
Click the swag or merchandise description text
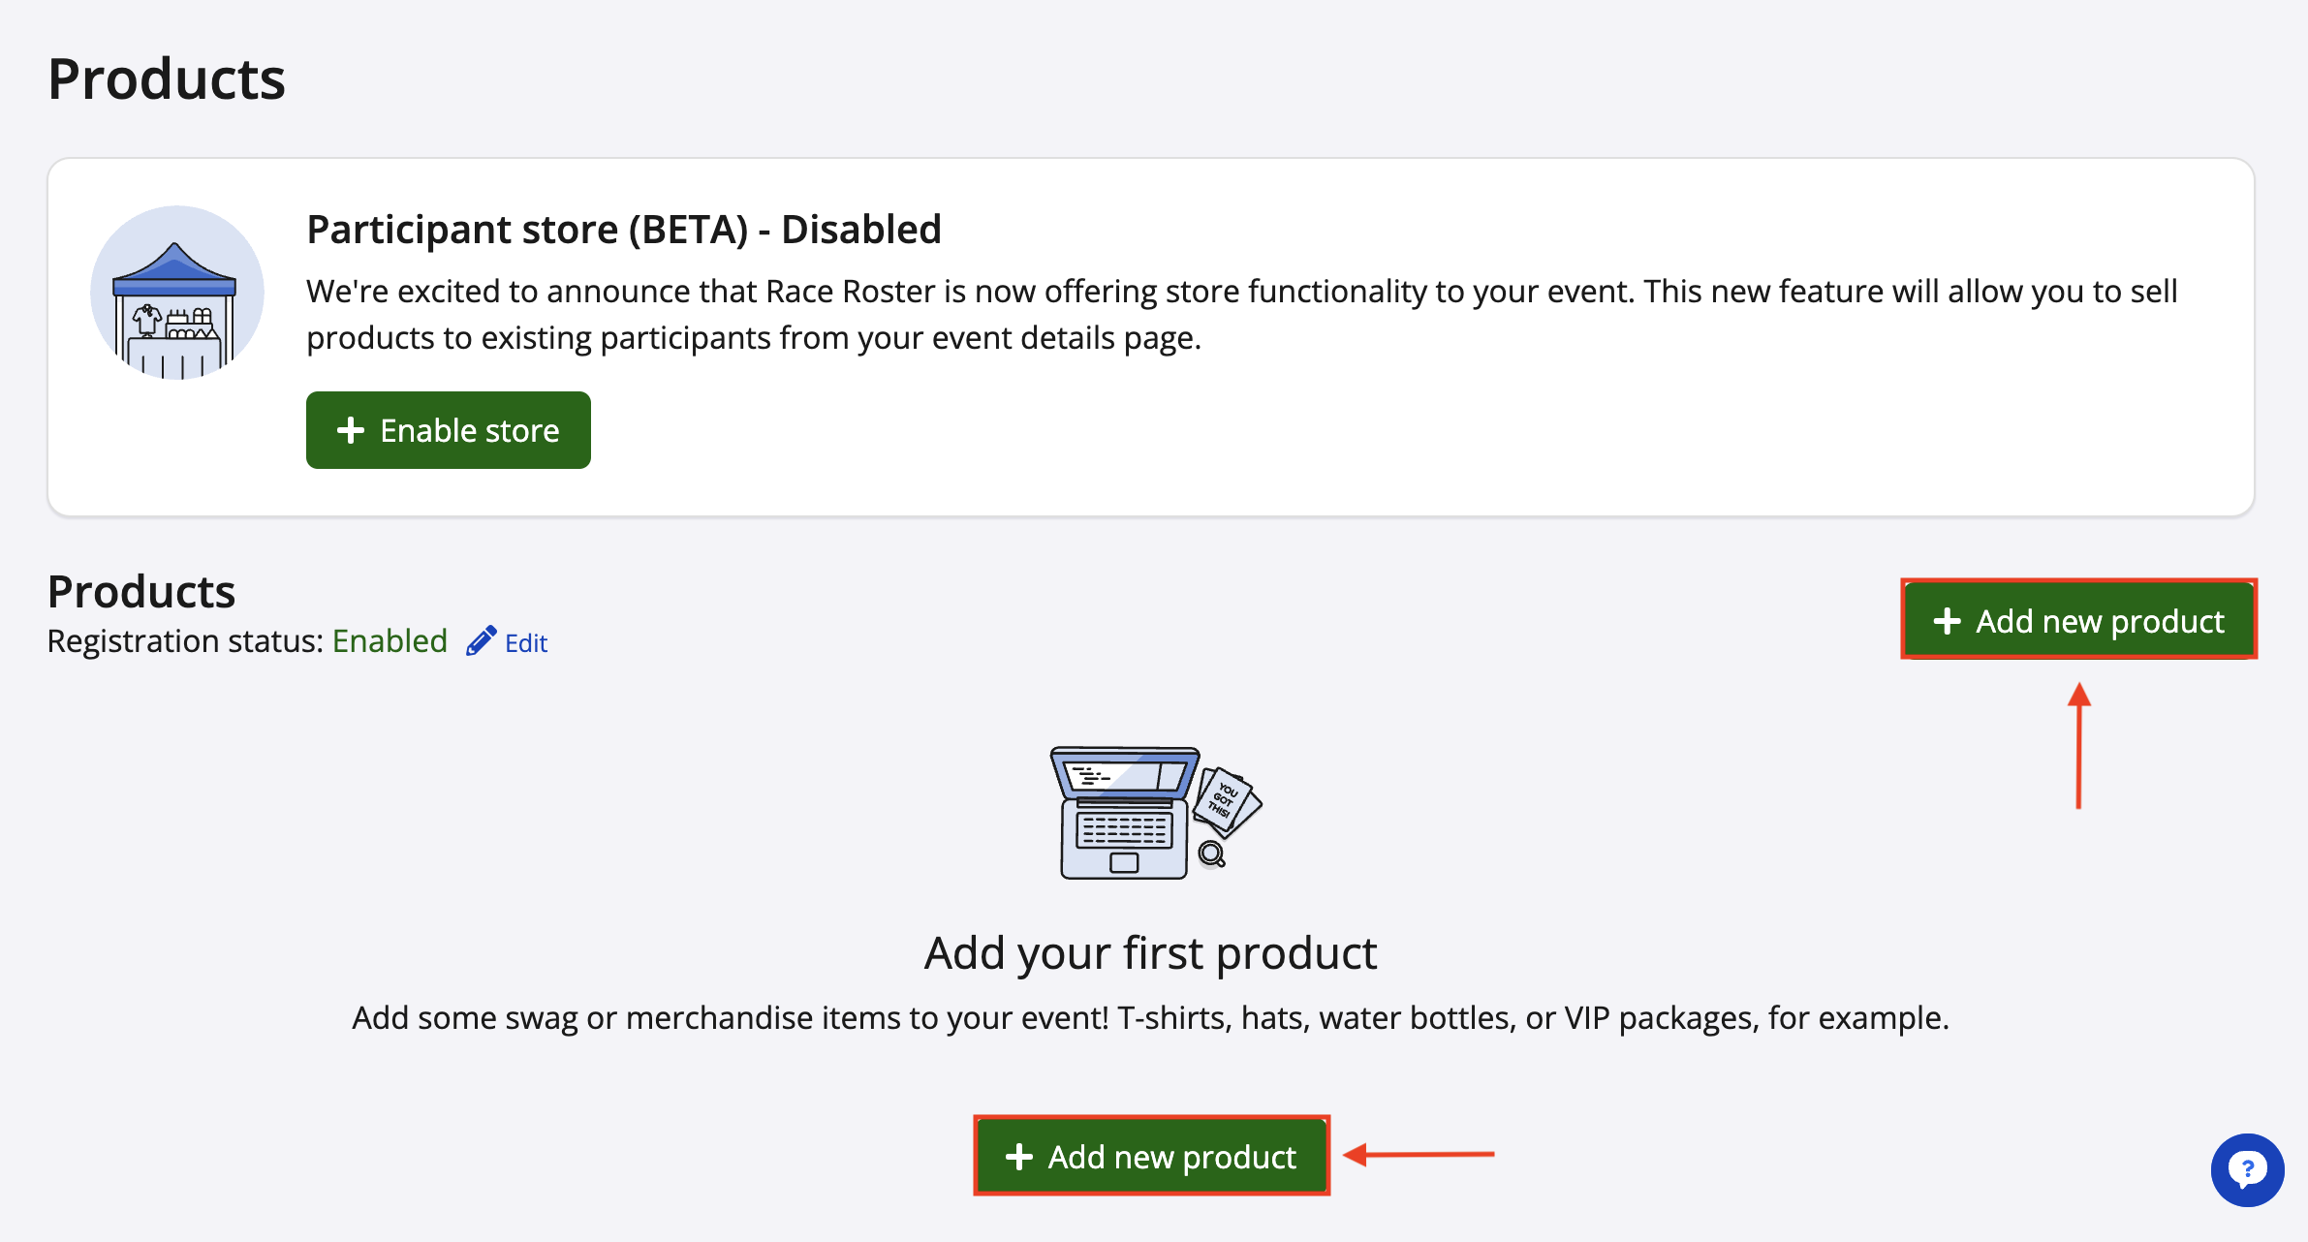(x=1150, y=1018)
